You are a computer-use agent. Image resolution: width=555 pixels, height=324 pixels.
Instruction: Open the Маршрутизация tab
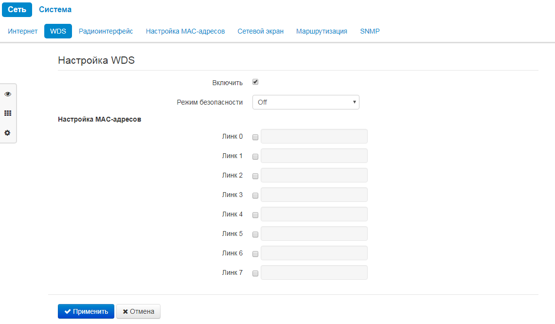[x=322, y=31]
